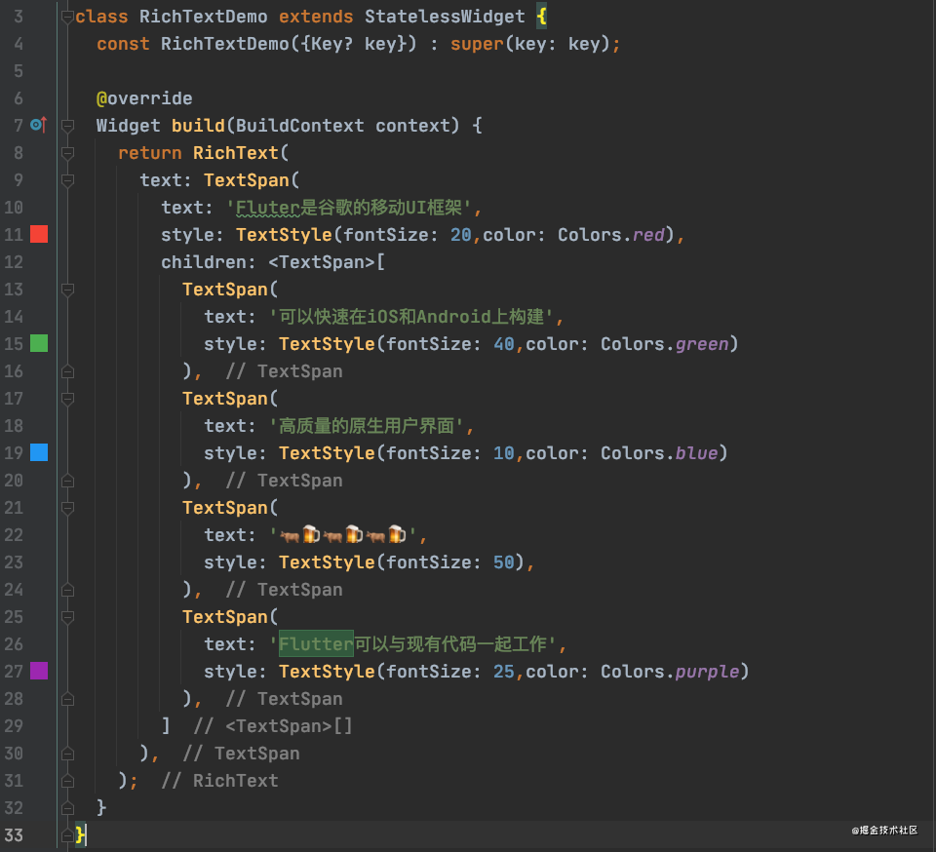
Task: Open the red color swatch on line 11
Action: [39, 234]
